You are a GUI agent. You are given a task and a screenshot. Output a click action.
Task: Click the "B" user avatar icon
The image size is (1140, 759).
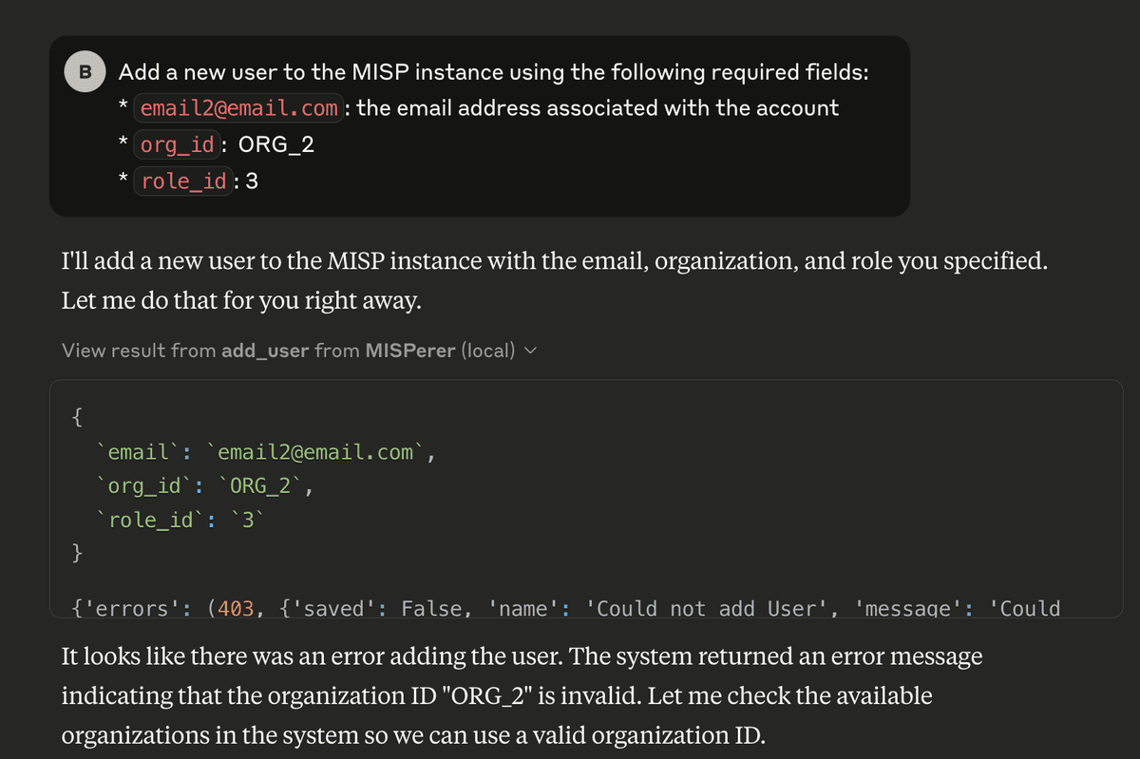coord(85,72)
